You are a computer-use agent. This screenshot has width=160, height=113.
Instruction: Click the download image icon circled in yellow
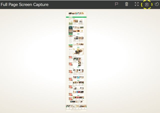147,4
